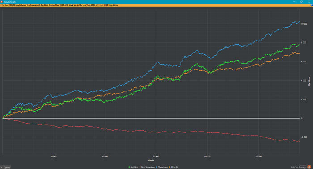Click the 4 000 y-axis value
The width and height of the screenshot is (313, 169).
[304, 80]
